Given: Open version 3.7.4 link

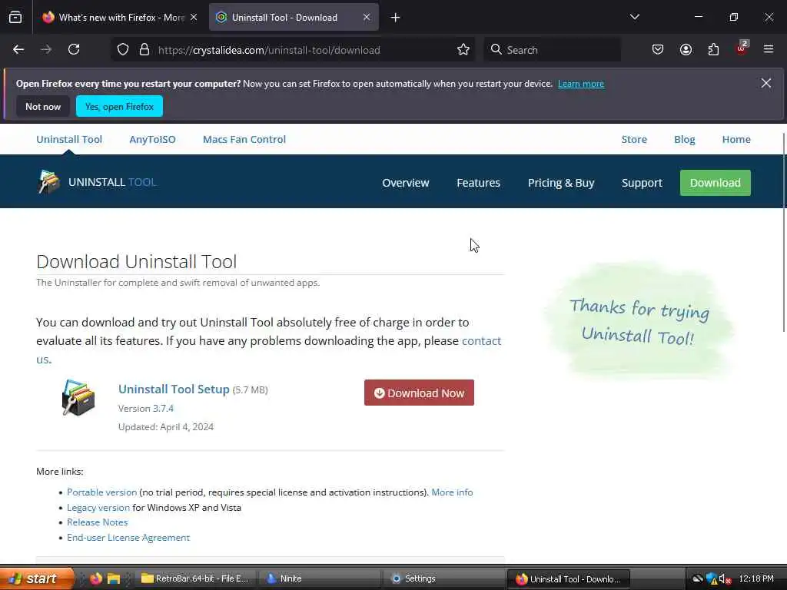Looking at the screenshot, I should tap(163, 409).
